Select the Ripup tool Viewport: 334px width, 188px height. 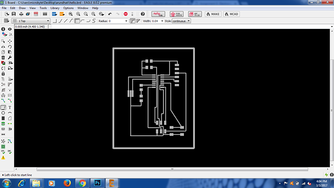(10, 101)
